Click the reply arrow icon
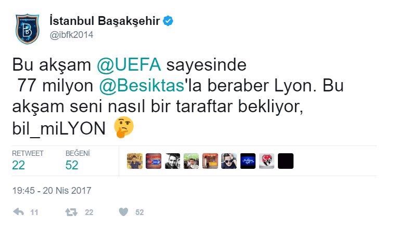Viewport: 395px width, 227px height. [18, 212]
